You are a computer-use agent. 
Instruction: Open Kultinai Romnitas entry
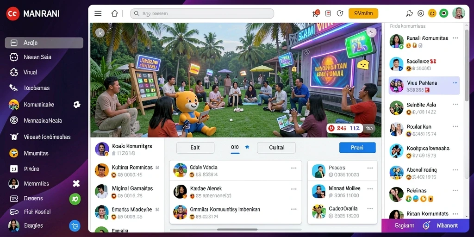127,170
